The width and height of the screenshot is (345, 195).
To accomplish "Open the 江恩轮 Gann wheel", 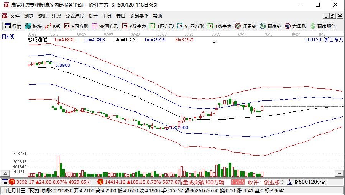I will [246, 26].
